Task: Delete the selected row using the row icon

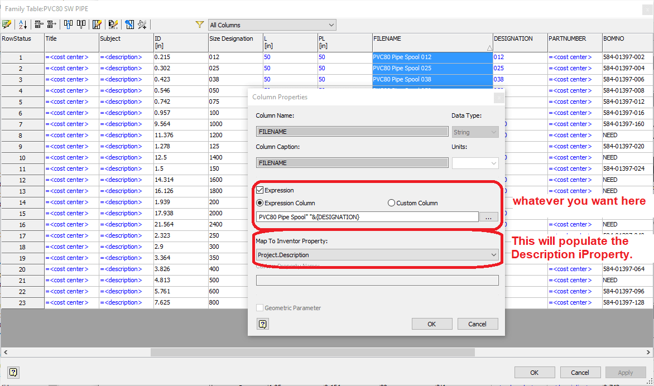Action: 81,25
